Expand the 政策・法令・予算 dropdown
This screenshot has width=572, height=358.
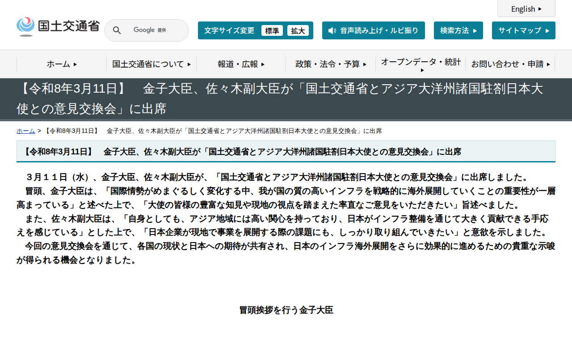click(x=331, y=64)
